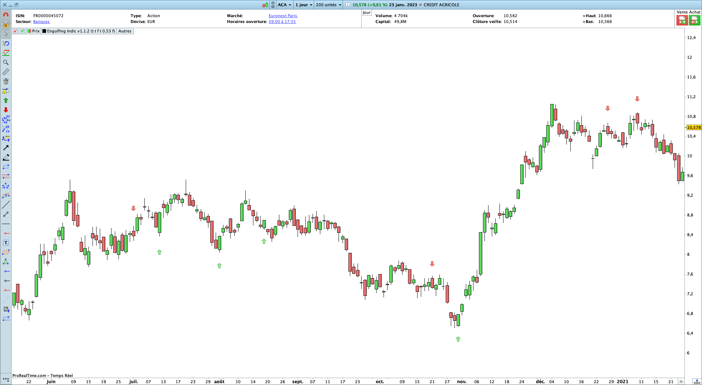Image resolution: width=702 pixels, height=385 pixels.
Task: Toggle the red magnet snap mode
Action: tap(6, 15)
